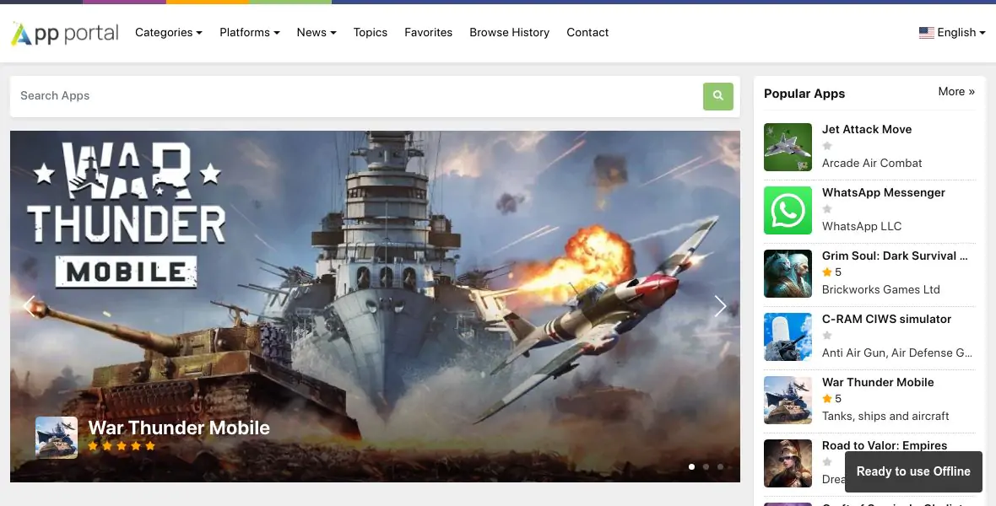Click the More » link in Popular Apps
The width and height of the screenshot is (996, 506).
(956, 91)
